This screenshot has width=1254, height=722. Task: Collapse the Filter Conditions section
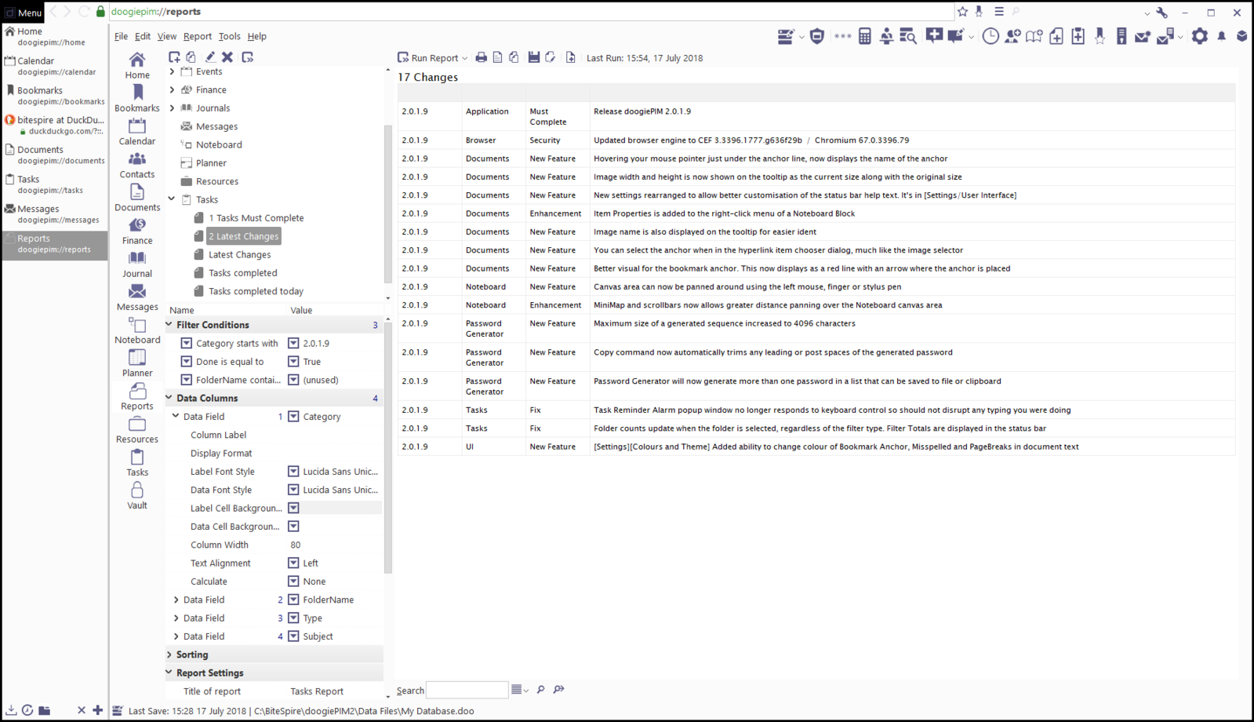coord(169,324)
